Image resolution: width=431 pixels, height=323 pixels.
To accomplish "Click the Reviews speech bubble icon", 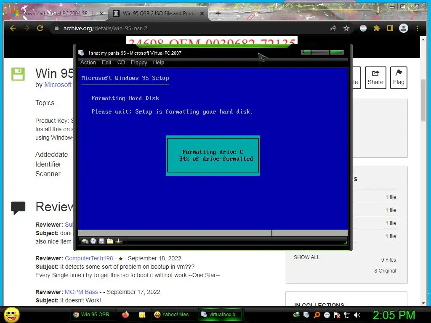I will tap(18, 208).
